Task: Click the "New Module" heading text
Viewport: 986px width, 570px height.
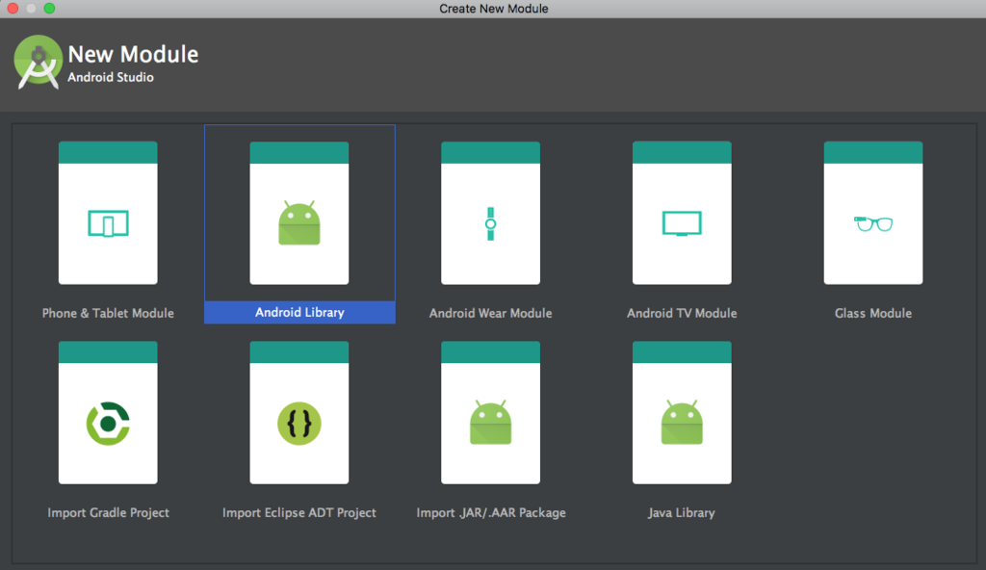Action: tap(133, 54)
